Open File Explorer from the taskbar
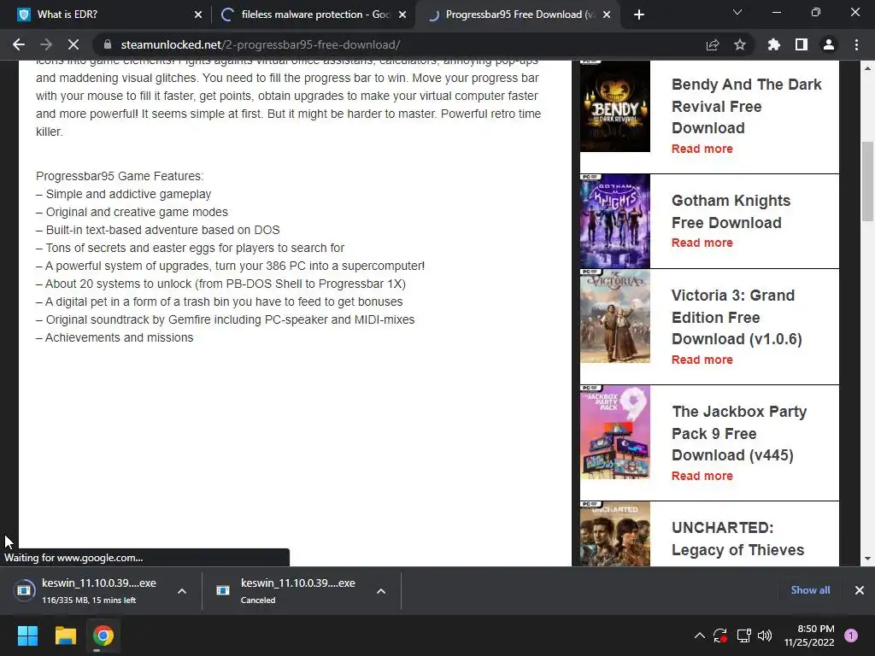The width and height of the screenshot is (875, 656). tap(65, 635)
